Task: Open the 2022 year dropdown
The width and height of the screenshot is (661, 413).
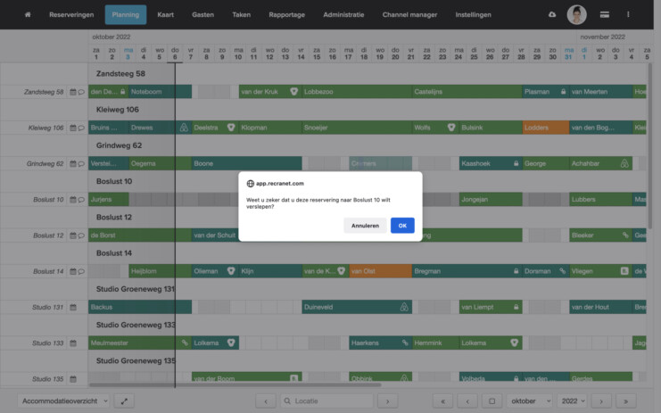Action: (572, 401)
